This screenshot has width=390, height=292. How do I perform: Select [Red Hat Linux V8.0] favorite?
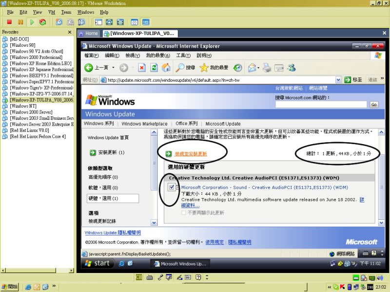tap(29, 130)
